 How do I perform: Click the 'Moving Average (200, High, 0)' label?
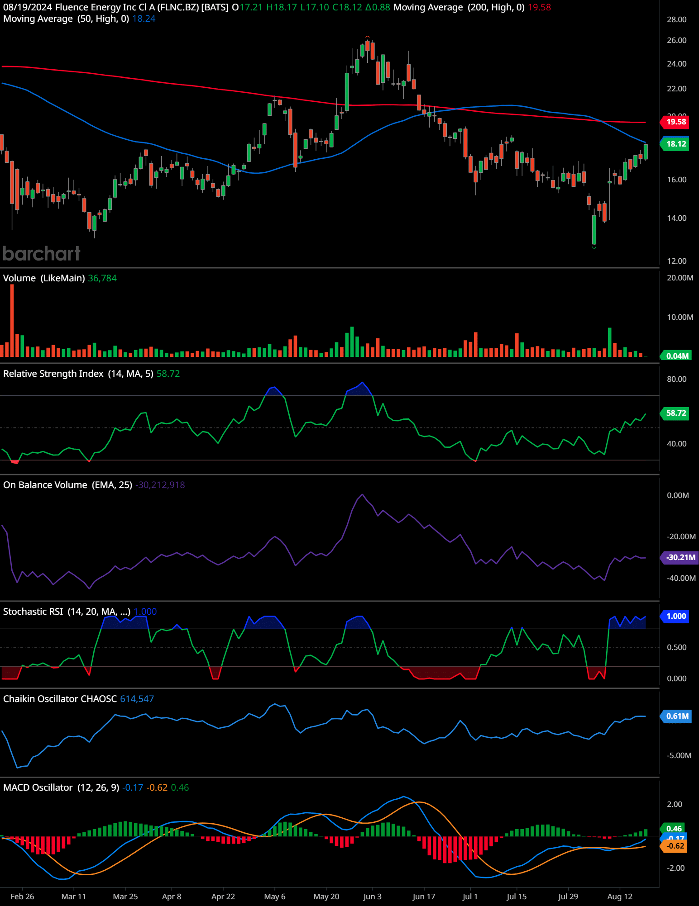click(459, 7)
